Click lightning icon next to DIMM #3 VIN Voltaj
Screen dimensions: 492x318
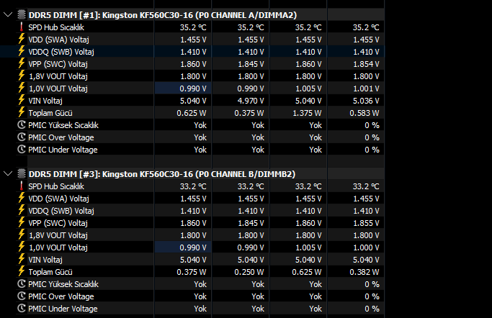point(22,259)
